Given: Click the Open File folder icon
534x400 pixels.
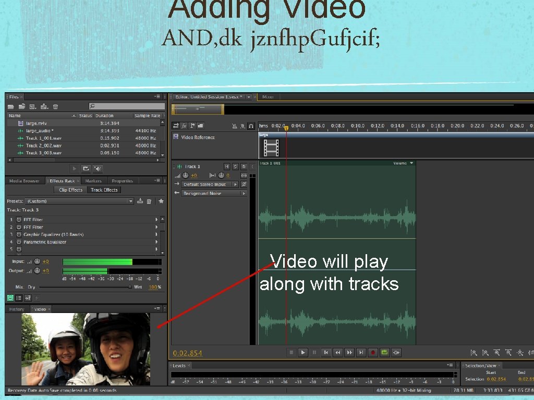Looking at the screenshot, I should (x=11, y=106).
